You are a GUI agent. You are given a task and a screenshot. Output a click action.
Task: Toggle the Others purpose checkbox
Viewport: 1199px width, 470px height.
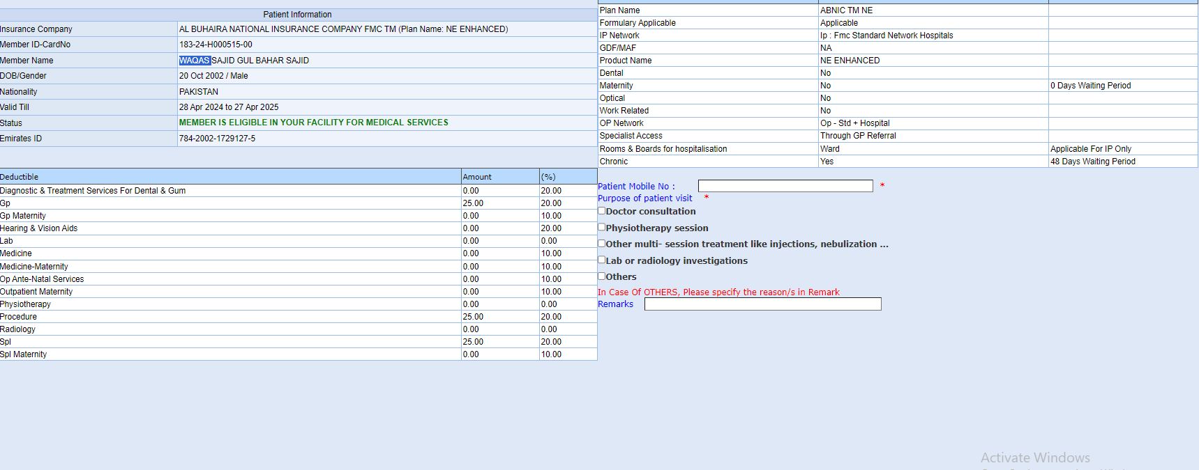click(601, 276)
